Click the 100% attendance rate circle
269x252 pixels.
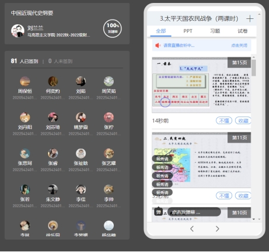tap(113, 28)
